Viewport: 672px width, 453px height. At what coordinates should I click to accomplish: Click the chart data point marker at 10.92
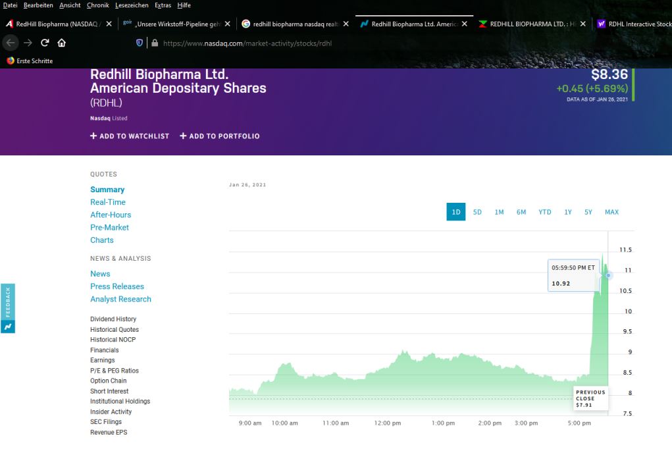click(609, 275)
